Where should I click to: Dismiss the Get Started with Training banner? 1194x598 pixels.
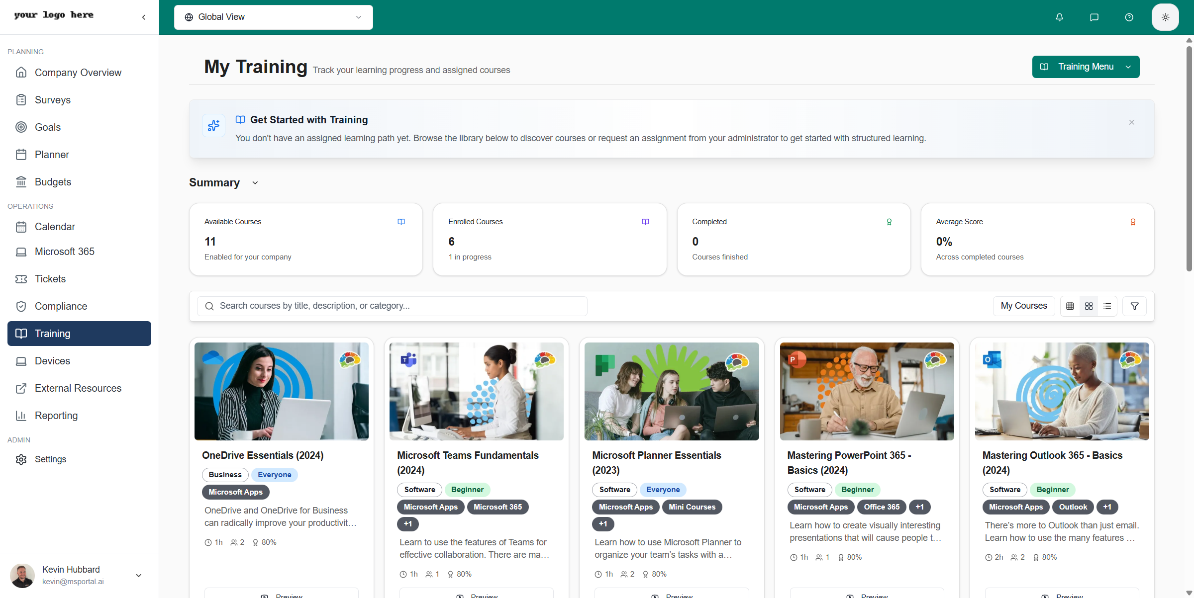tap(1131, 122)
